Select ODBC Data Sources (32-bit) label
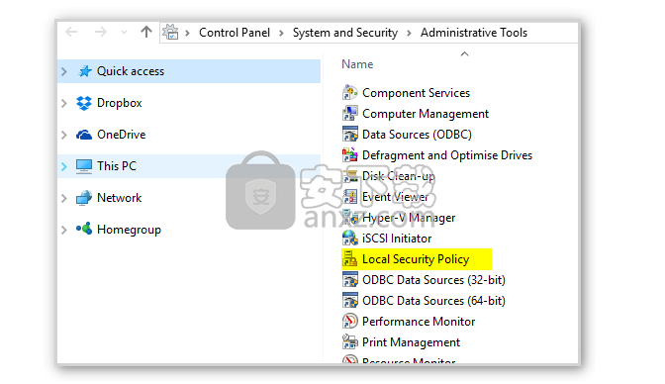 coord(433,280)
